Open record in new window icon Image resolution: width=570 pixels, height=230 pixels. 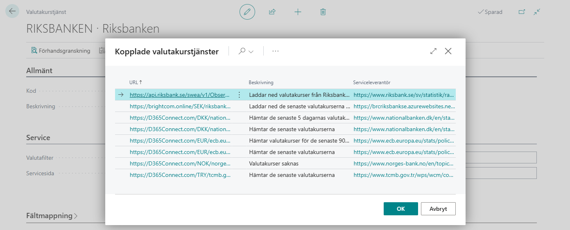(522, 12)
